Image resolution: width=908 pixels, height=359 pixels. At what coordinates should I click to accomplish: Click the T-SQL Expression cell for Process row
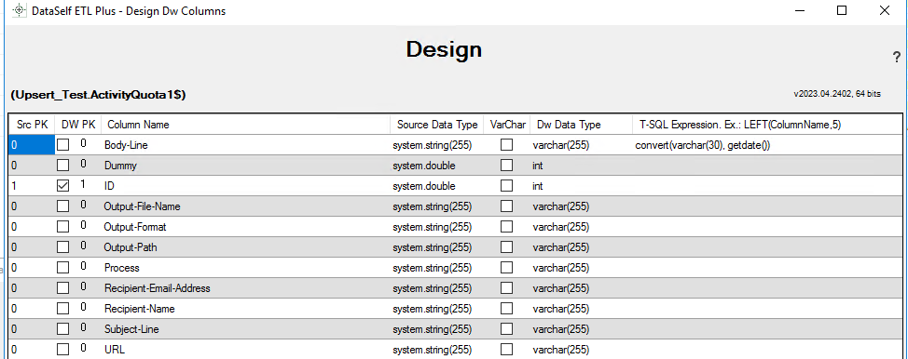[768, 268]
